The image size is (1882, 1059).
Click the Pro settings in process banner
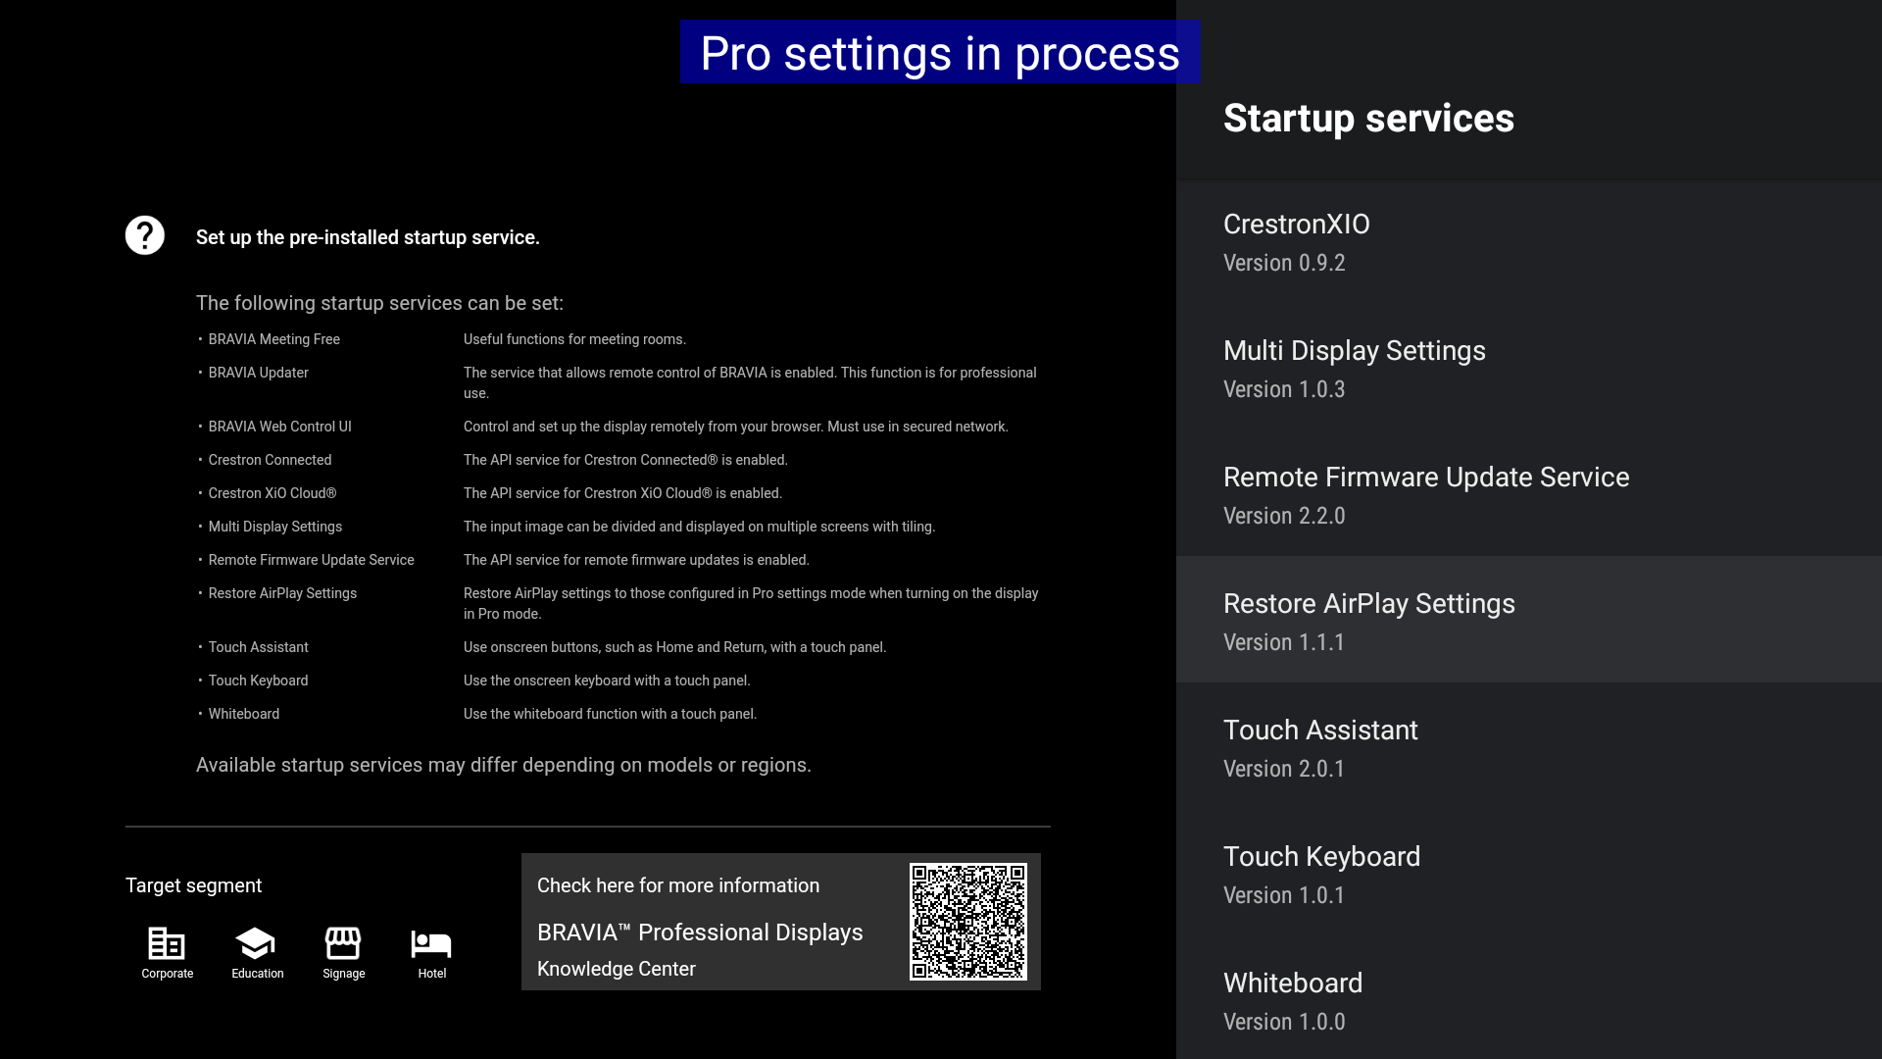coord(940,53)
